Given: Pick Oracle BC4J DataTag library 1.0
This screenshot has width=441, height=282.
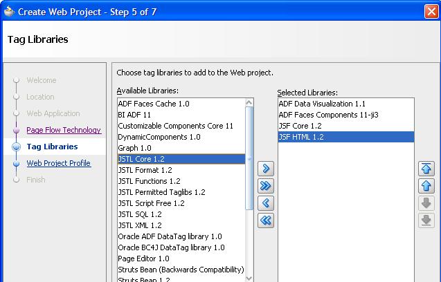Looking at the screenshot, I should pyautogui.click(x=171, y=247).
